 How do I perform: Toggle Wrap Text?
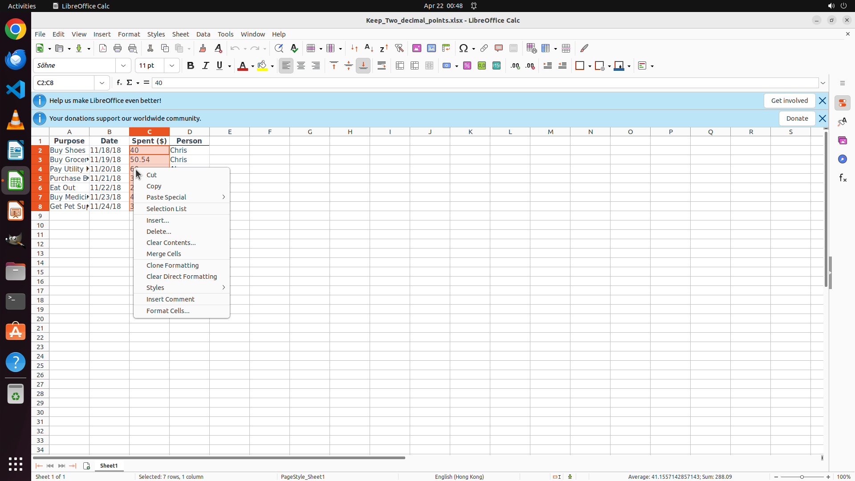[x=382, y=66]
